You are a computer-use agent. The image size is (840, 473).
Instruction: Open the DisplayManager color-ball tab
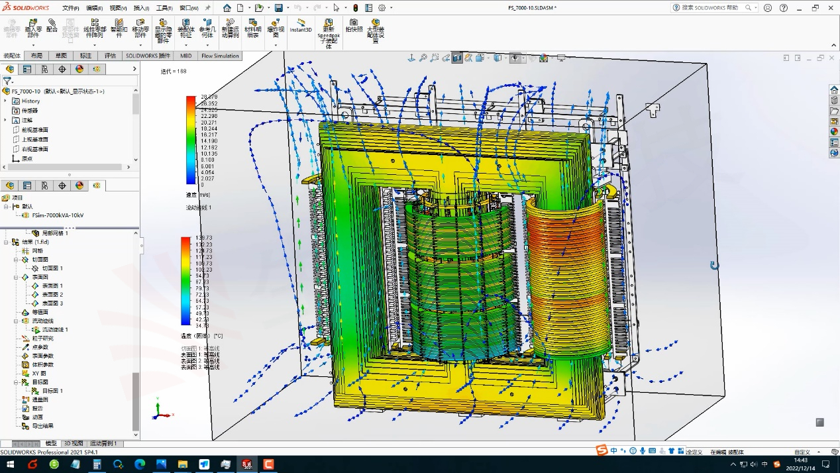pos(79,69)
